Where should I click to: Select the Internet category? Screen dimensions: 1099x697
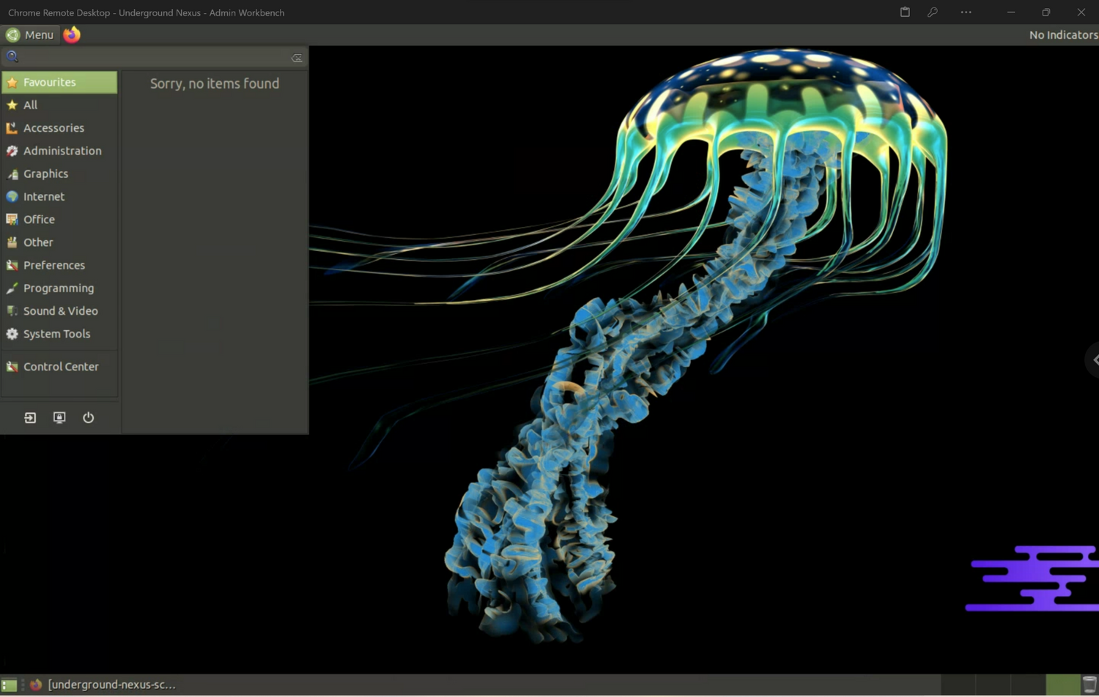44,196
